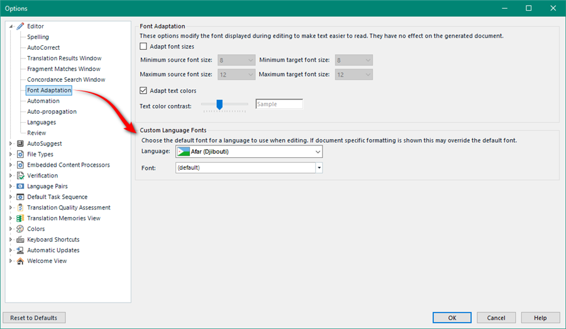Image resolution: width=566 pixels, height=329 pixels.
Task: Click the Automatic Updates icon
Action: (x=20, y=250)
